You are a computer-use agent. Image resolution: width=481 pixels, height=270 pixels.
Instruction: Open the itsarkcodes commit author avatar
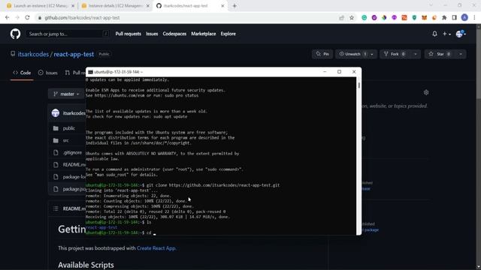pyautogui.click(x=56, y=113)
